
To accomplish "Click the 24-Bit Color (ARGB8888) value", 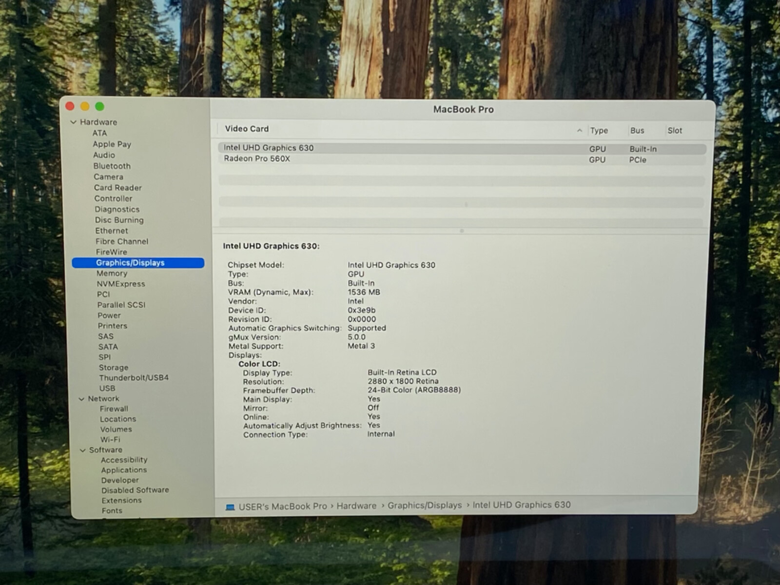I will [414, 390].
